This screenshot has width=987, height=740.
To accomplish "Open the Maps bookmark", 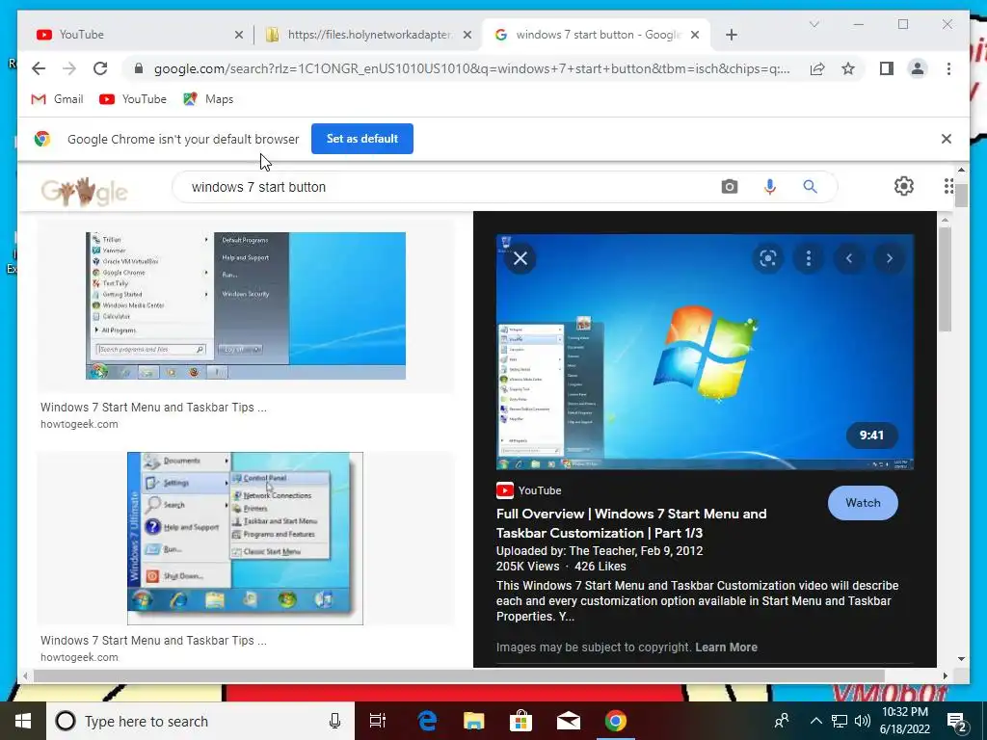I will [208, 99].
